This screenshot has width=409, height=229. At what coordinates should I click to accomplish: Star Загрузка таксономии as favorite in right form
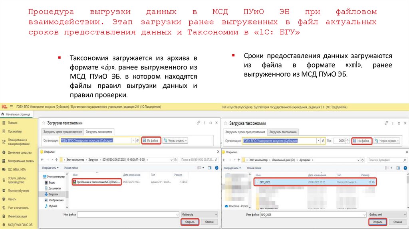click(x=226, y=123)
